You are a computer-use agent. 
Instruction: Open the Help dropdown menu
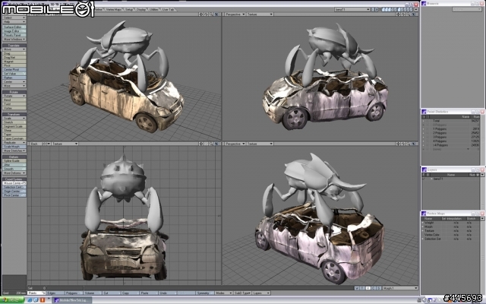tap(14, 22)
